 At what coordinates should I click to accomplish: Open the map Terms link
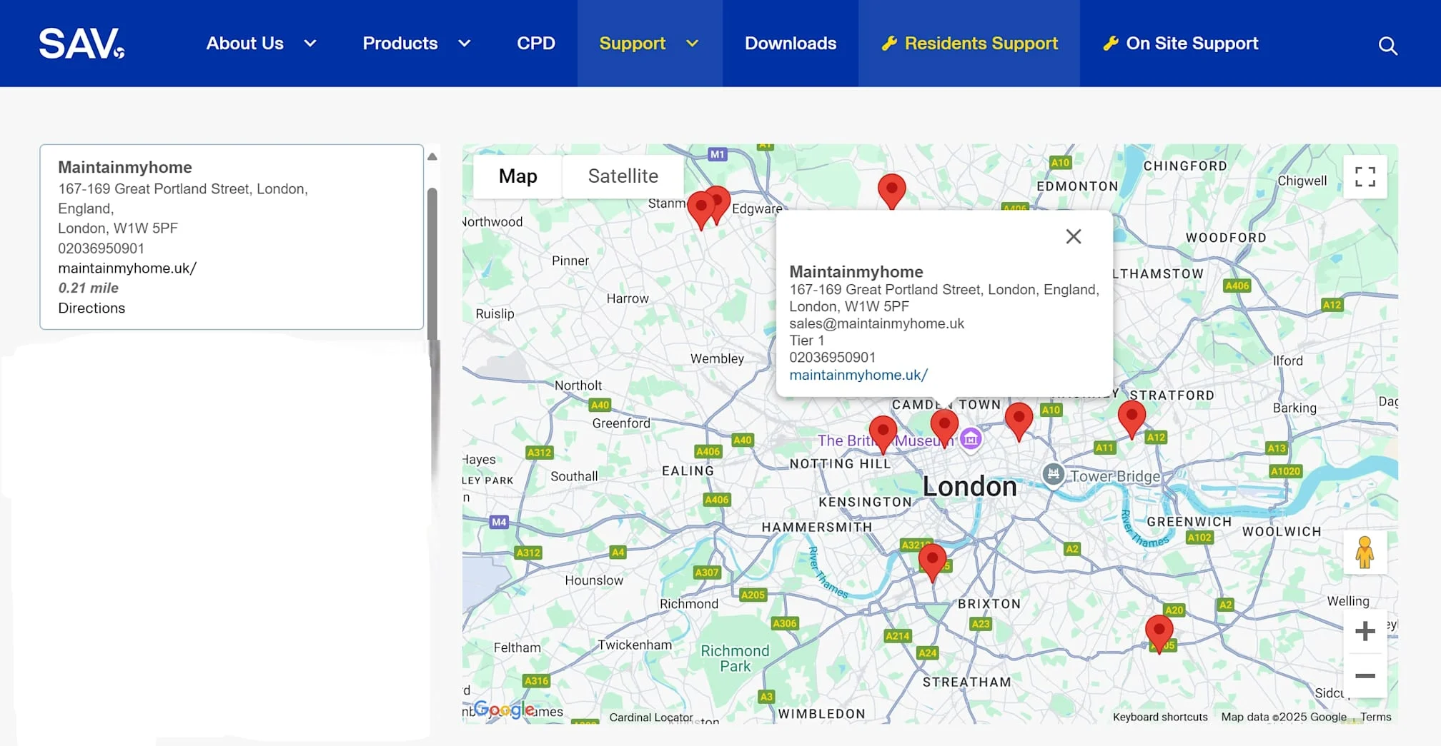pos(1375,717)
